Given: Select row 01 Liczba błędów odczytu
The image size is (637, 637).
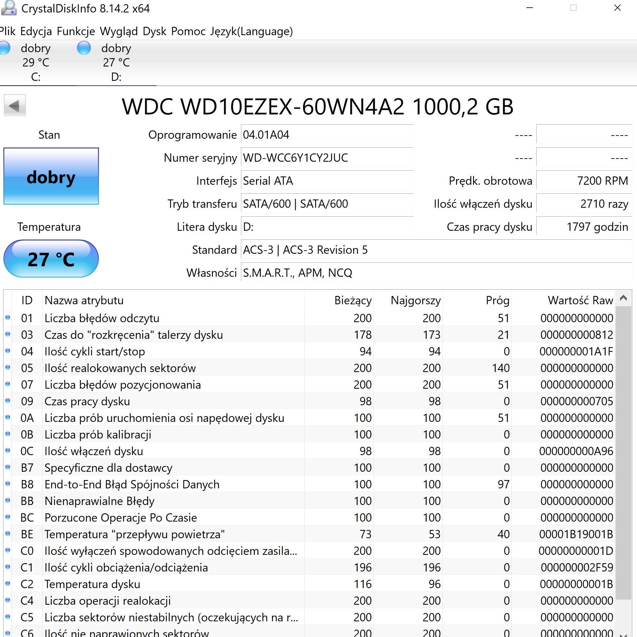Looking at the screenshot, I should (309, 318).
